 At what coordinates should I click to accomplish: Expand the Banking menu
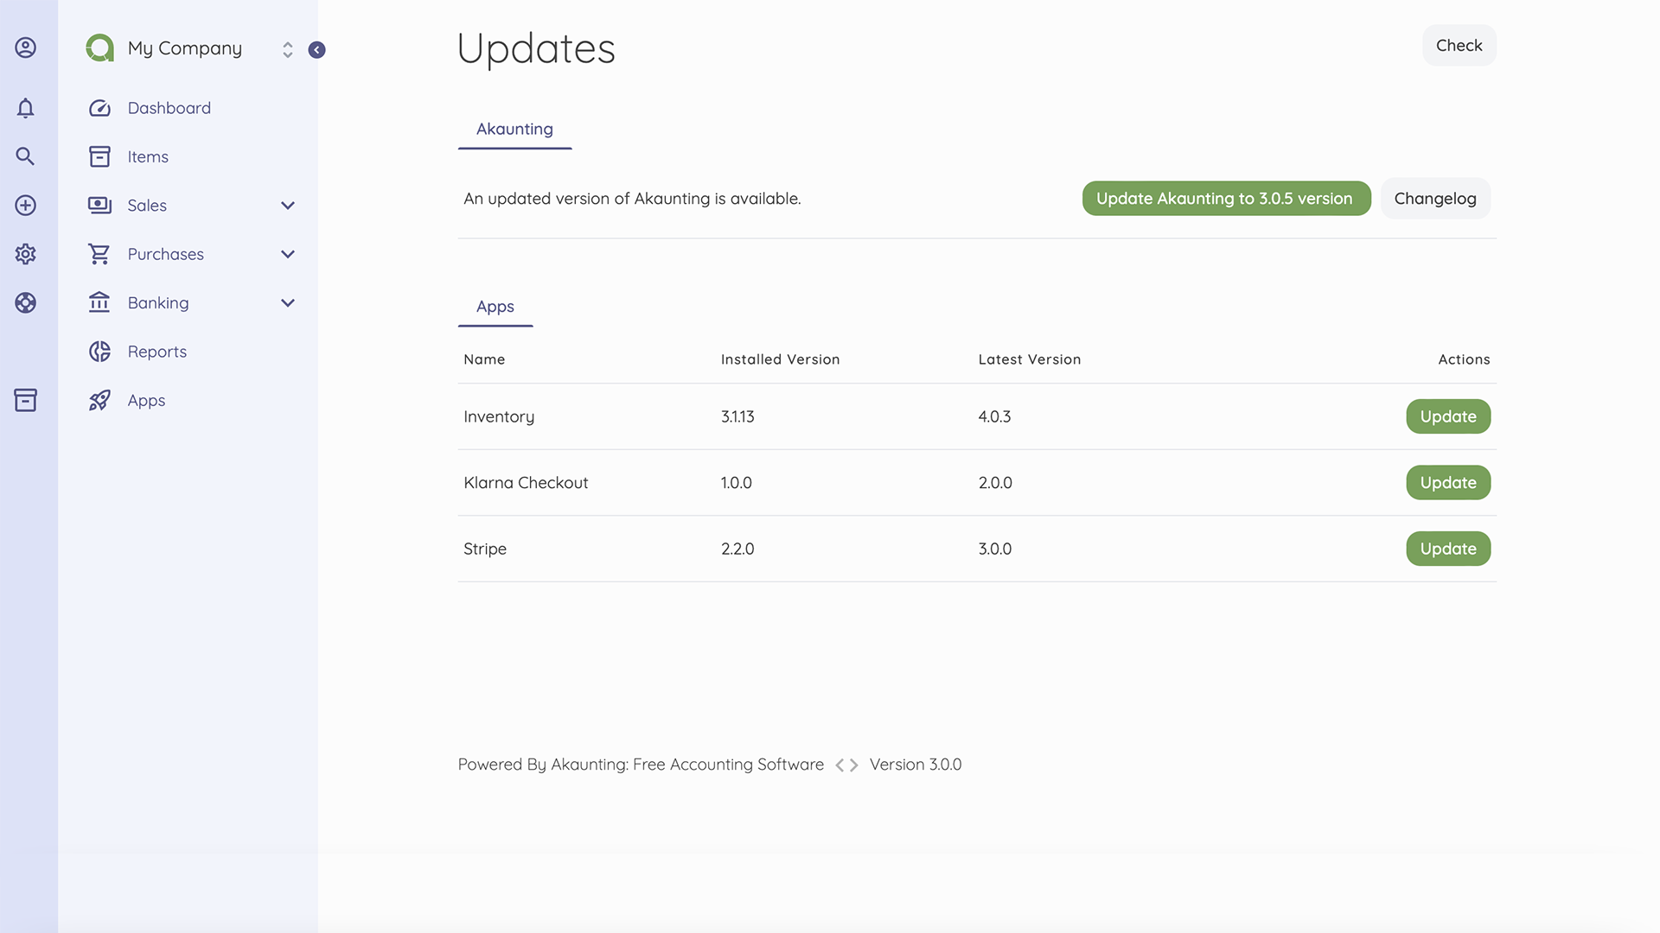tap(287, 302)
